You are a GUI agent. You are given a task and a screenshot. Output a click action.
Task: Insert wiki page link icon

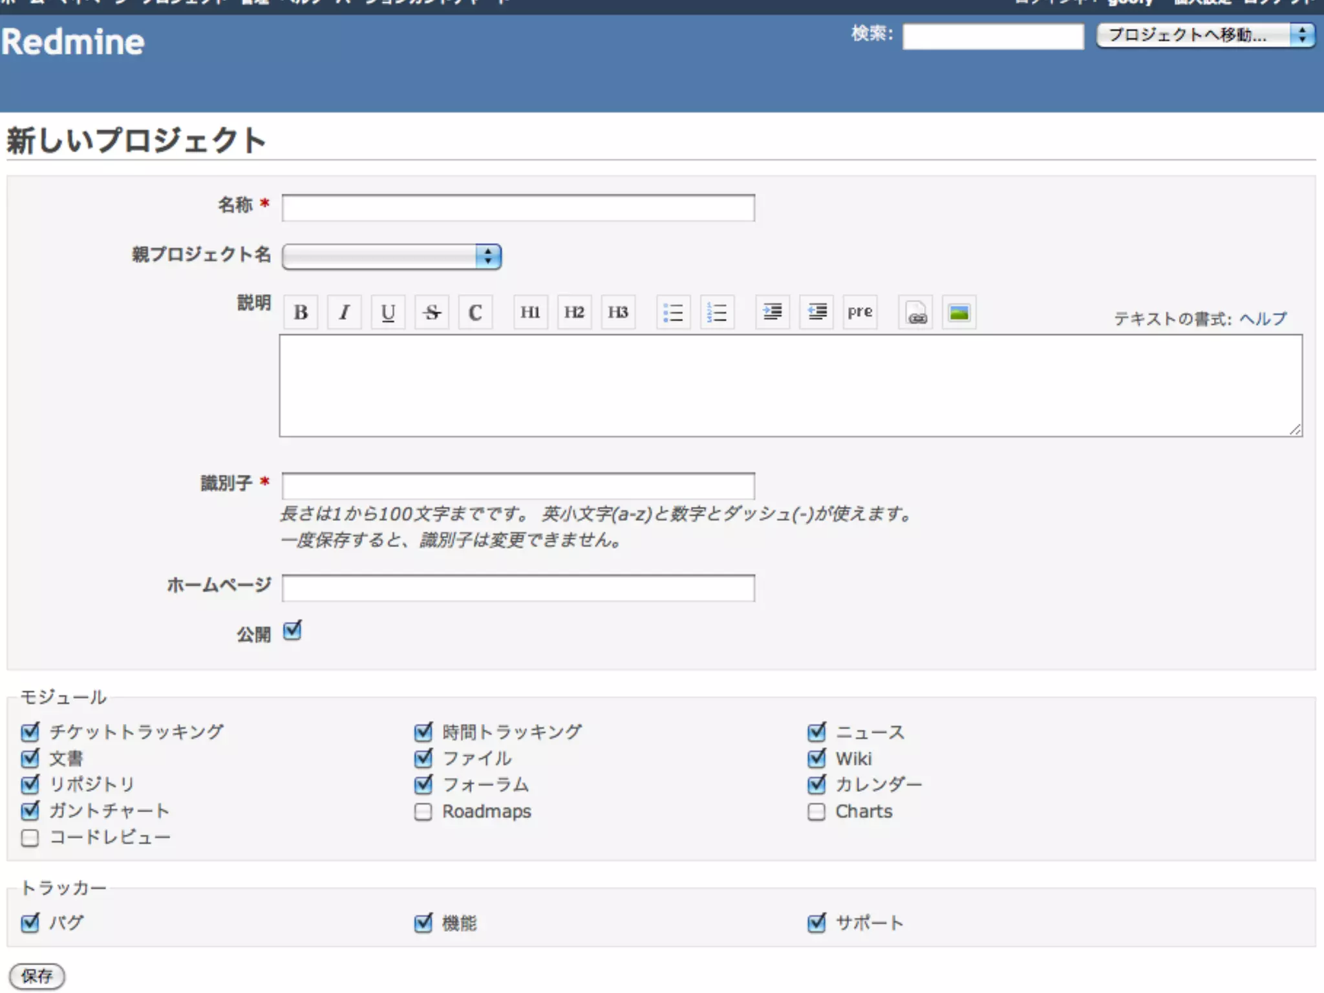[x=915, y=313]
